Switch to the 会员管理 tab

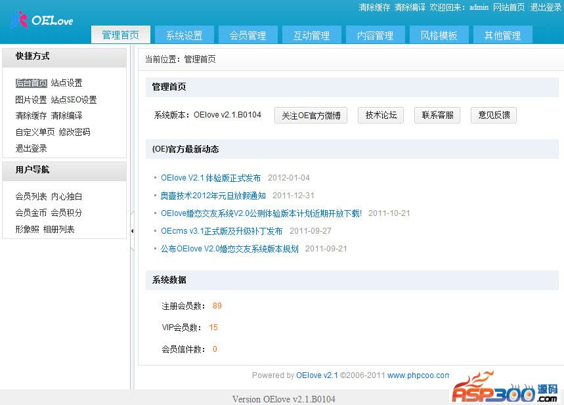[x=248, y=35]
